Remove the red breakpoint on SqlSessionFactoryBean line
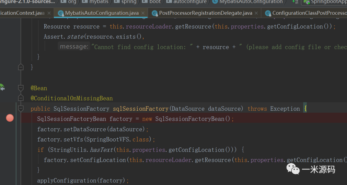347x185 pixels. 10,118
